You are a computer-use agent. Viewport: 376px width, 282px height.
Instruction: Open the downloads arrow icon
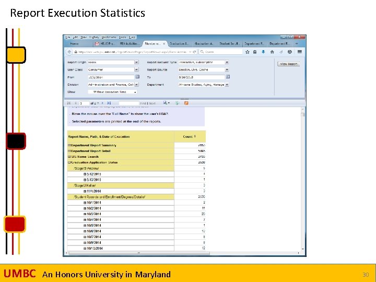(263, 52)
